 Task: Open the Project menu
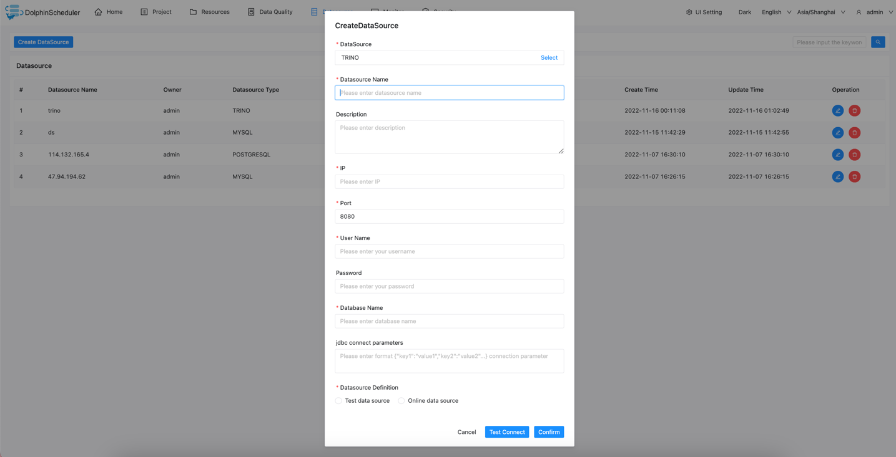coord(156,12)
